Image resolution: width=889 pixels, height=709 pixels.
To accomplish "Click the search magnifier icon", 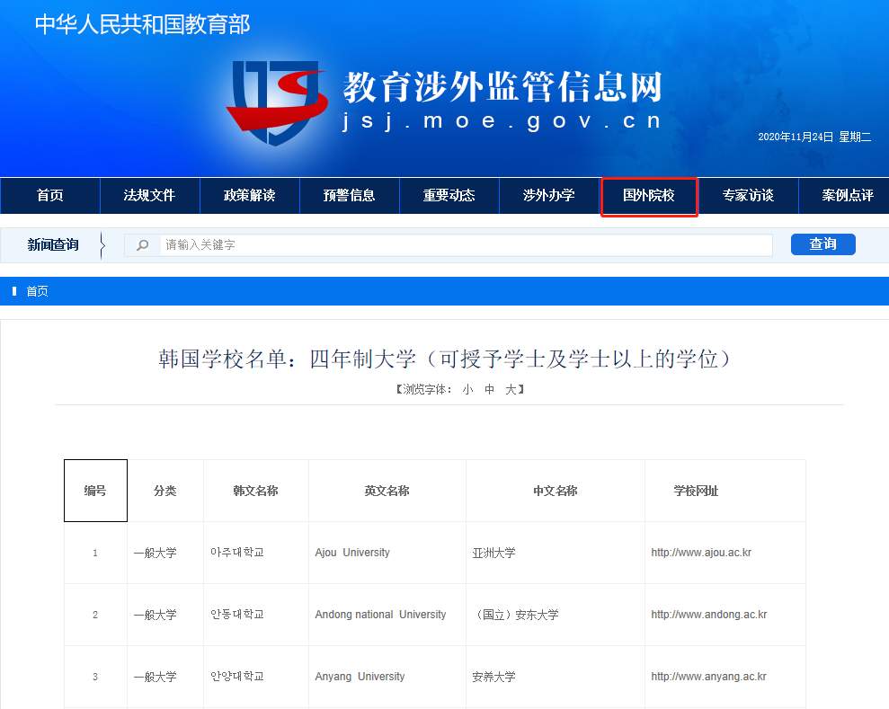I will point(142,244).
